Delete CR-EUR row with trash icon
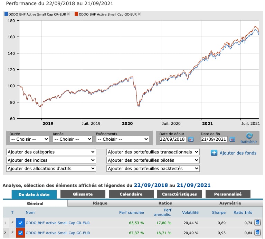Screen dimensions: 265x239 (257, 223)
